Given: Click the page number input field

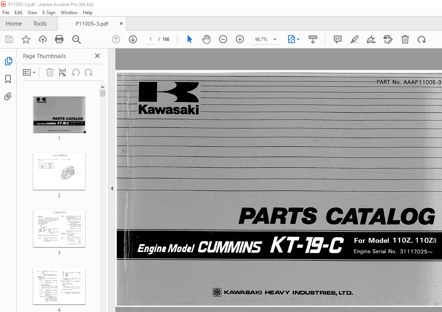Looking at the screenshot, I should [x=151, y=39].
